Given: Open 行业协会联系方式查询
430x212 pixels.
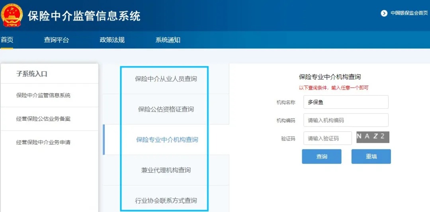Looking at the screenshot, I should [x=166, y=200].
